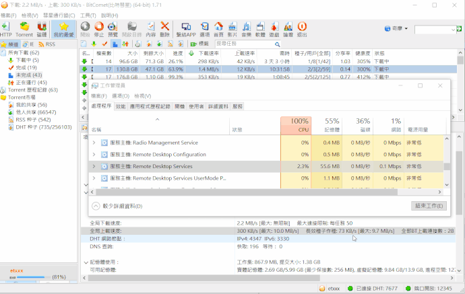Image resolution: width=465 pixels, height=294 pixels.
Task: Click the Tags (標籤) toolbar icon
Action: [x=200, y=44]
